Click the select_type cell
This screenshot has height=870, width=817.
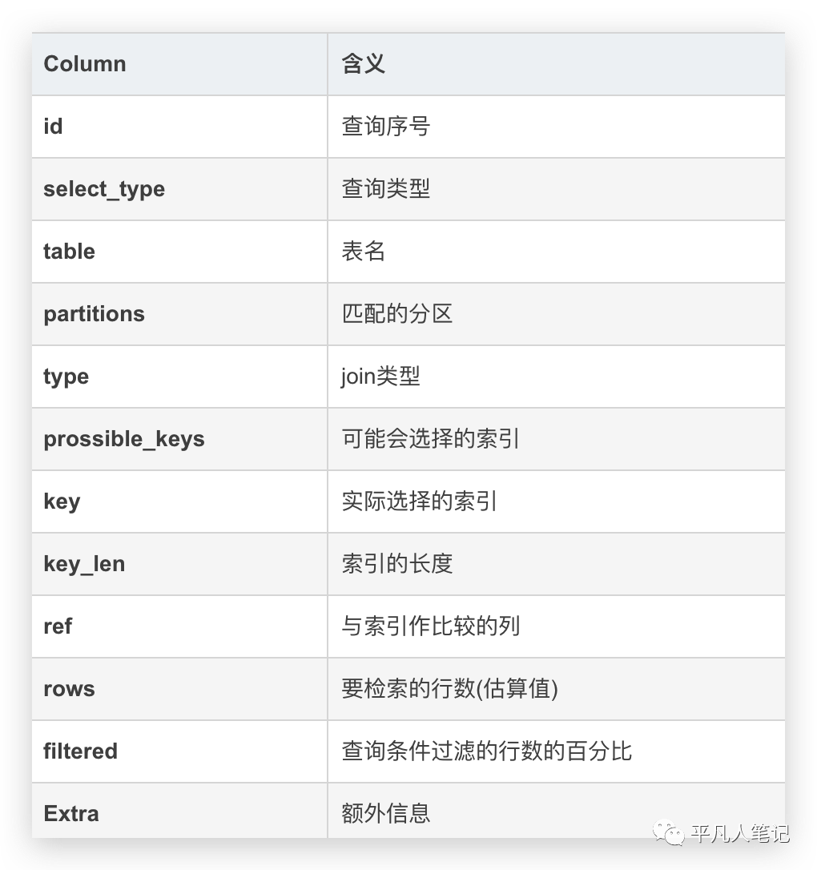179,189
